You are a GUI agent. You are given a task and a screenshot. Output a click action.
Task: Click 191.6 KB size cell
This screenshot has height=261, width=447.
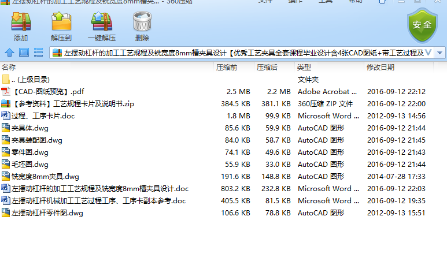tap(235, 177)
